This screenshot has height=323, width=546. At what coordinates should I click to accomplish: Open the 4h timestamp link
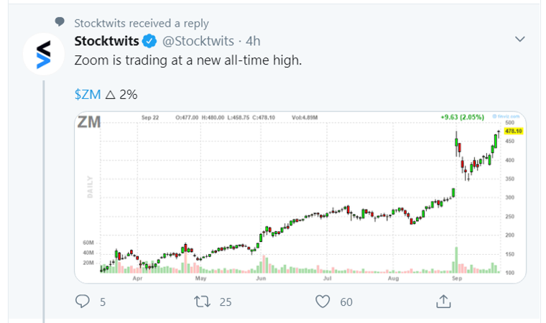point(253,39)
